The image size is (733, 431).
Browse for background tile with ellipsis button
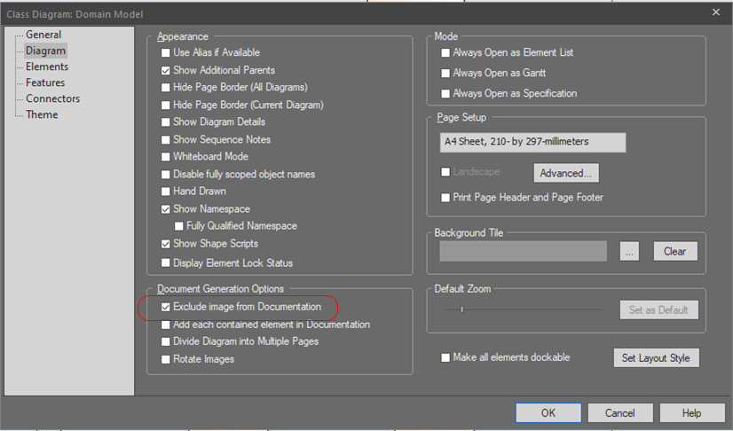[629, 252]
